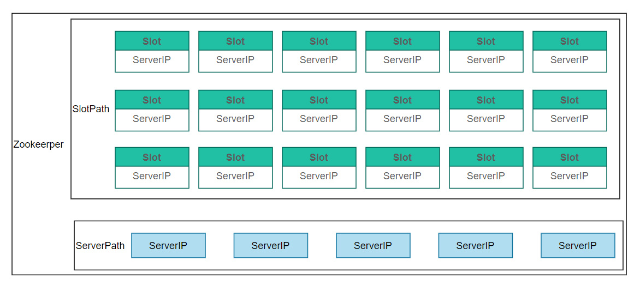
Task: Click ServerIP under first top-row Slot
Action: pyautogui.click(x=152, y=61)
